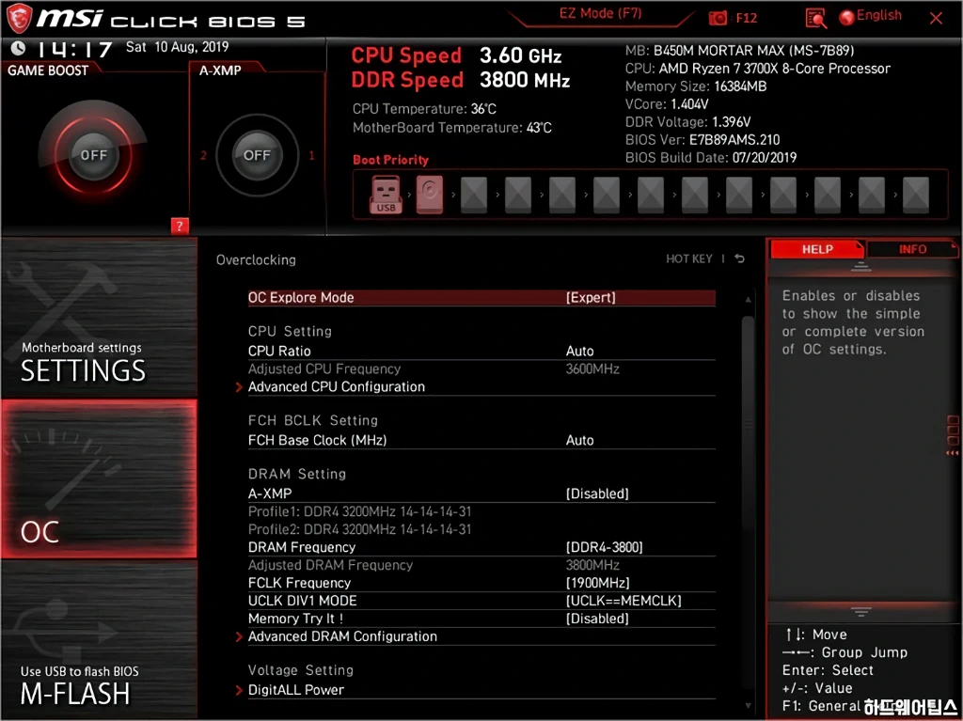Click the English language label
The image size is (963, 721).
pyautogui.click(x=879, y=15)
